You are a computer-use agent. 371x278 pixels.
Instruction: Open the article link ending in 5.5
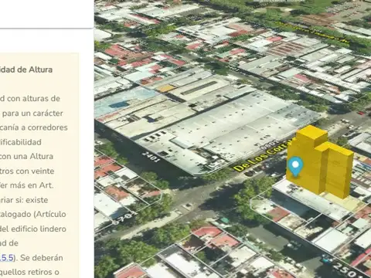(x=6, y=258)
